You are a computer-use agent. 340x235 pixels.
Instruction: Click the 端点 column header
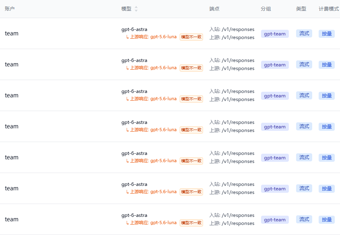tap(214, 9)
